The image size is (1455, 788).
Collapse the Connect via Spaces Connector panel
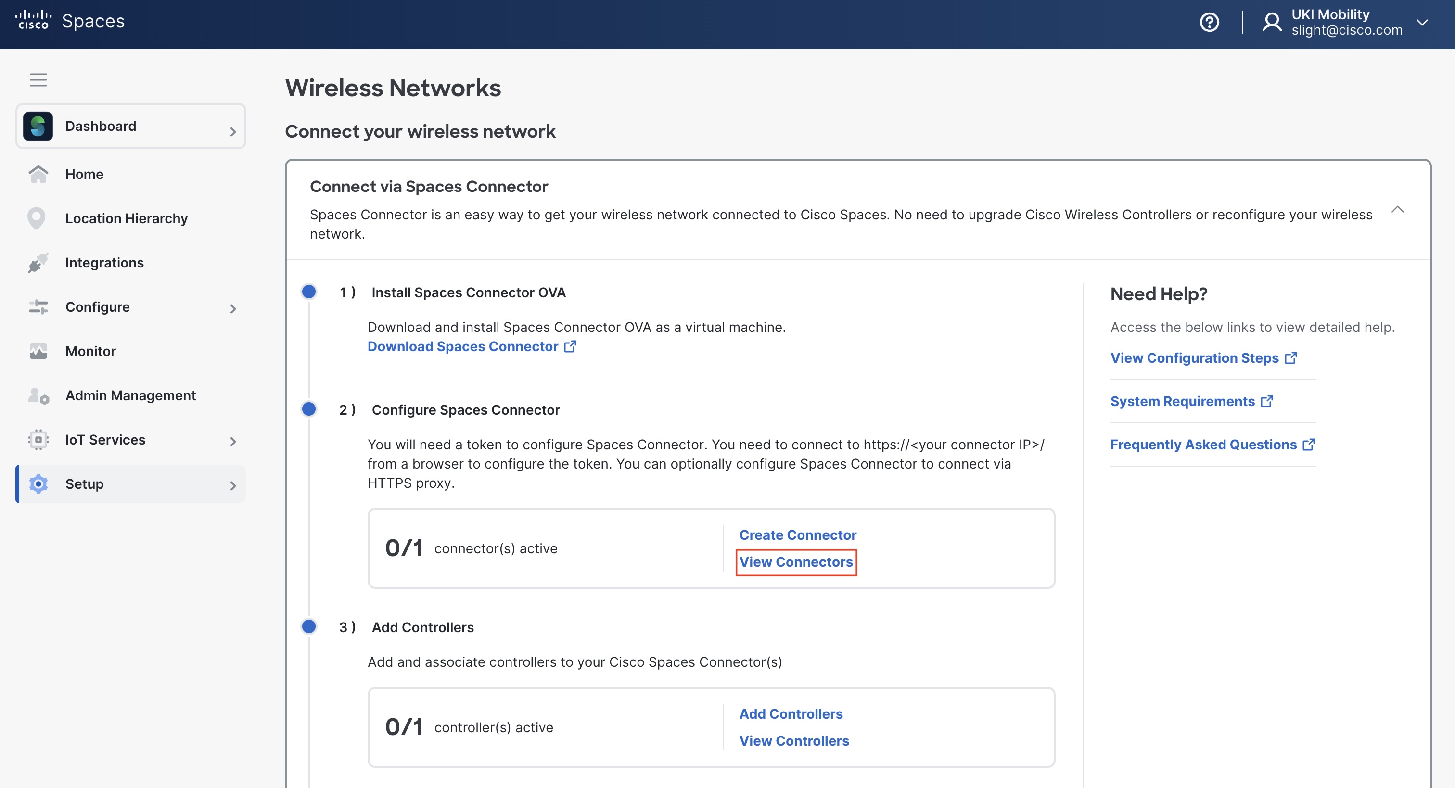[1397, 210]
